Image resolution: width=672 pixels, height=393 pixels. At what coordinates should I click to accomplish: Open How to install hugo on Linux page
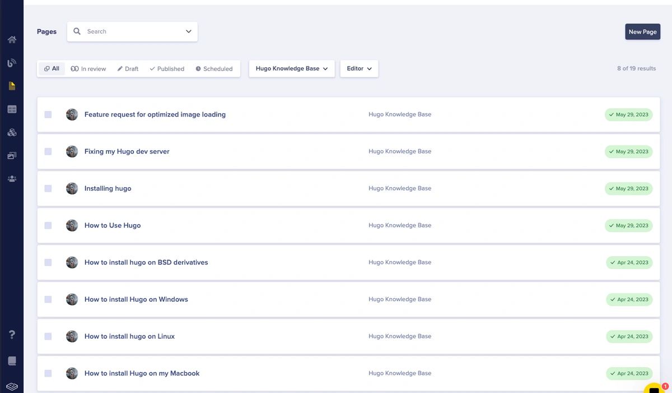(130, 336)
